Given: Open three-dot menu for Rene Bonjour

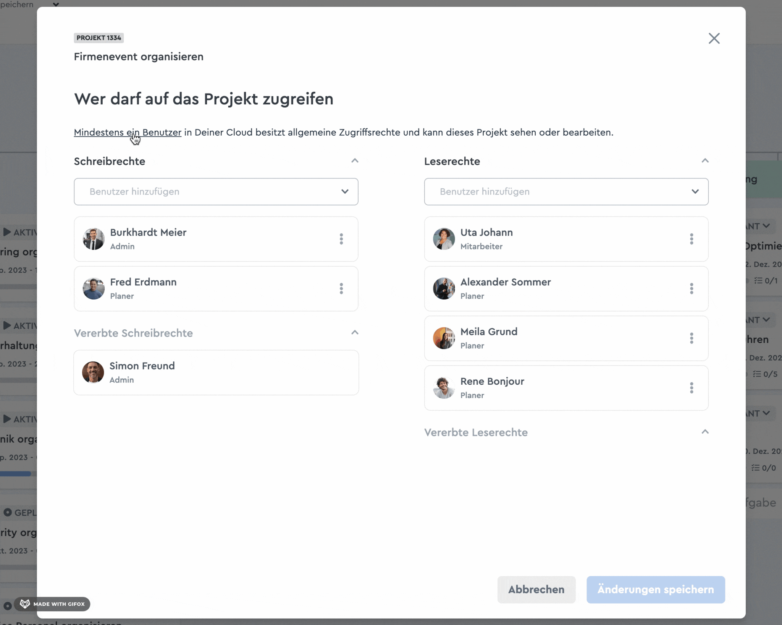Looking at the screenshot, I should [x=692, y=388].
